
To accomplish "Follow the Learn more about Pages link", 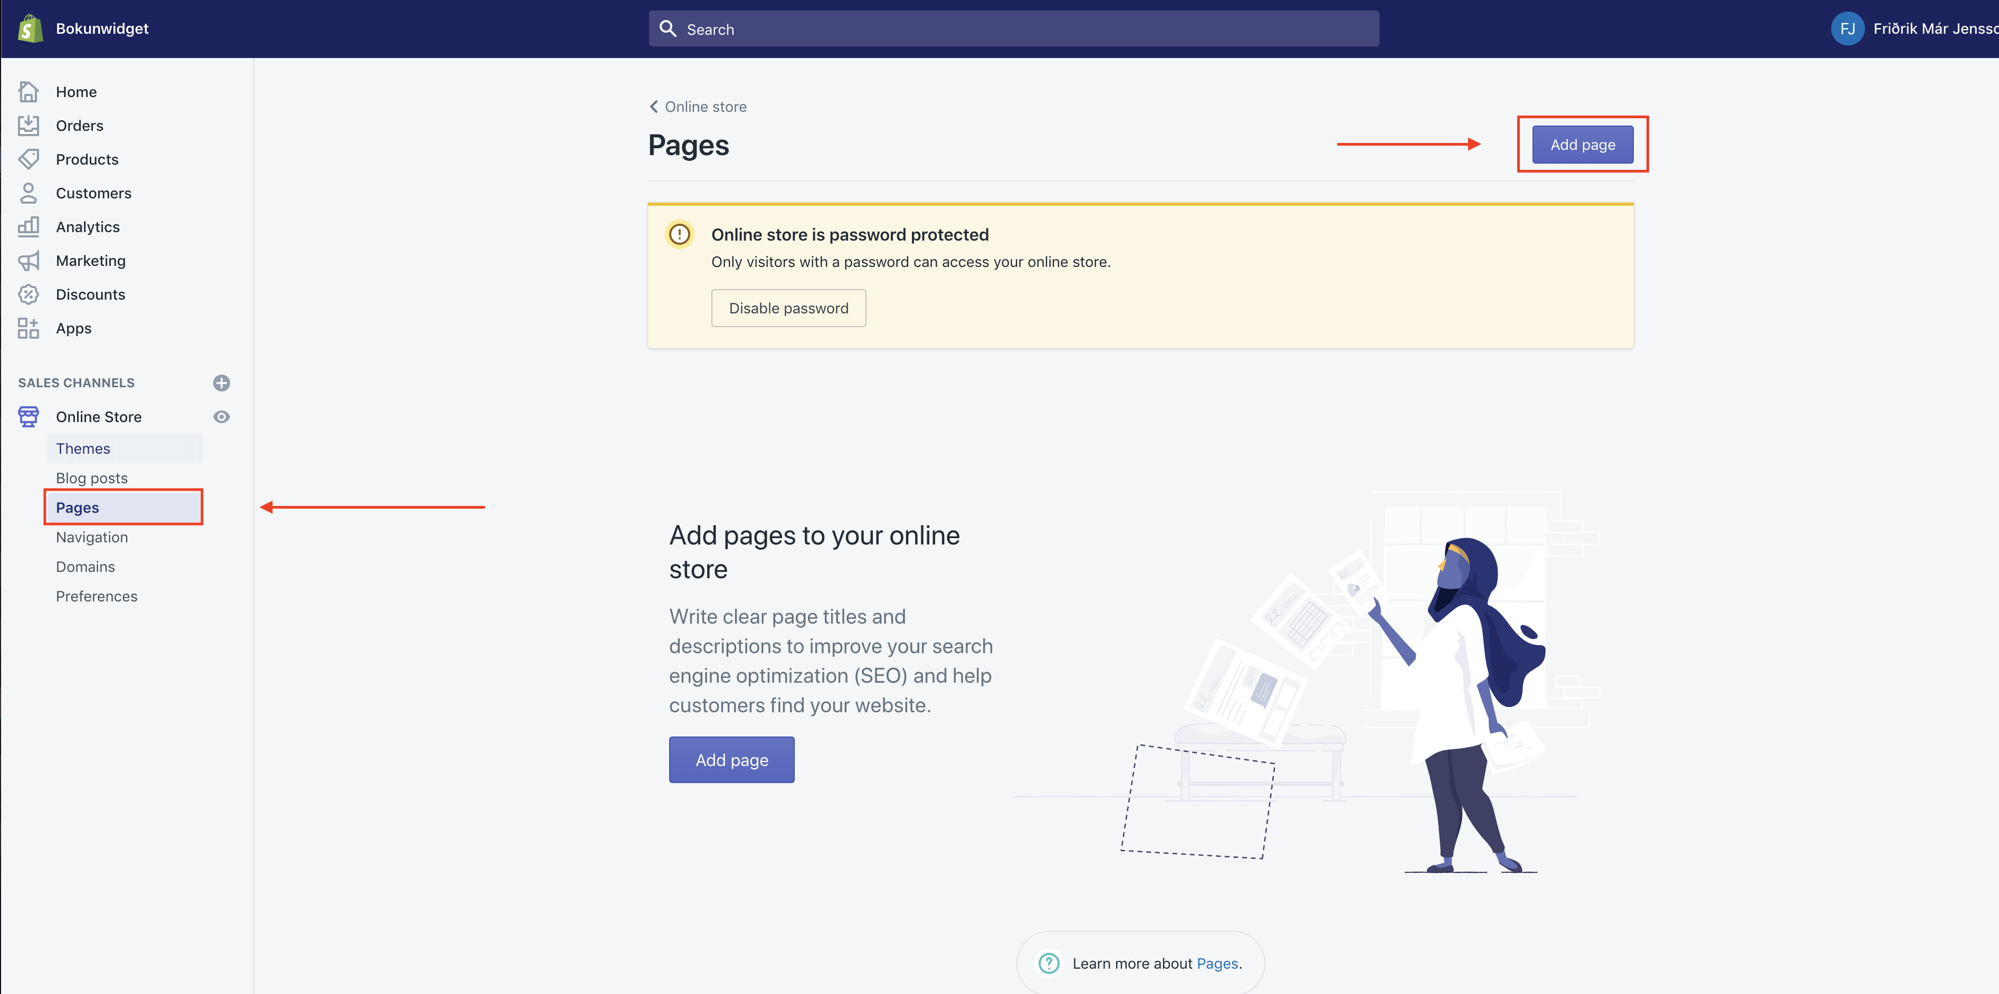I will (1217, 963).
